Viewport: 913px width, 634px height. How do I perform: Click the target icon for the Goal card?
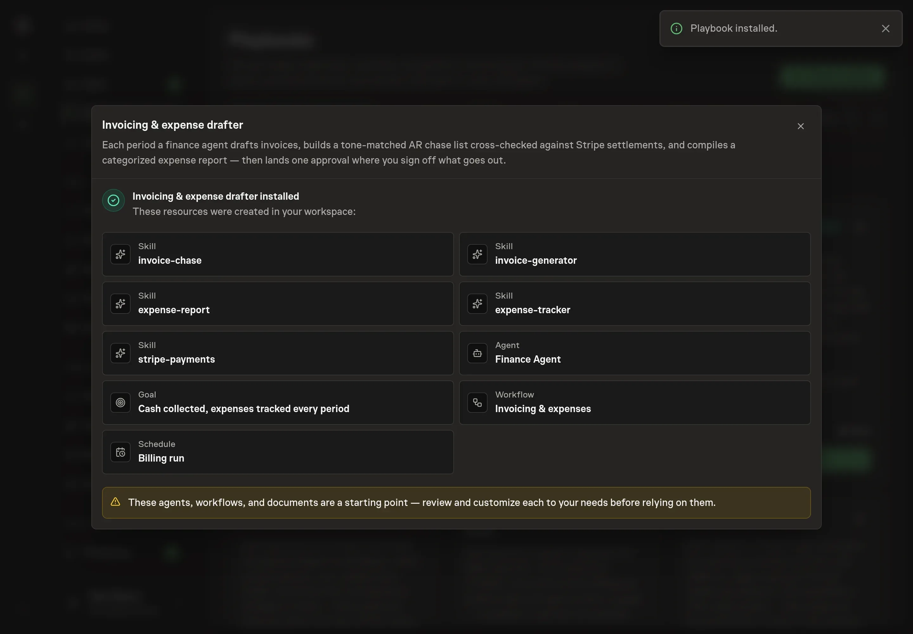point(120,402)
